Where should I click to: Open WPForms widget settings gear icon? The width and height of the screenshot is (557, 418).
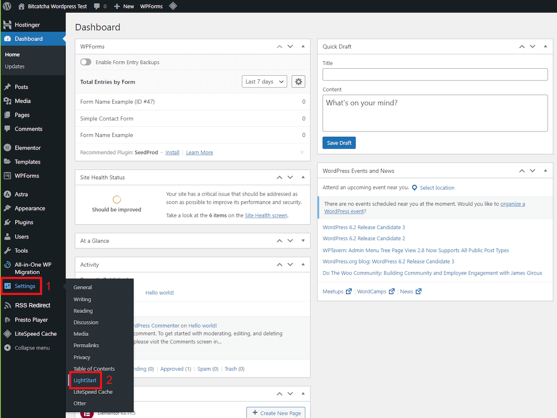pos(298,81)
